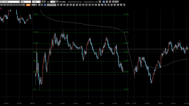Click the comment balloon tool icon
The height and width of the screenshot is (106, 189).
click(x=102, y=5)
